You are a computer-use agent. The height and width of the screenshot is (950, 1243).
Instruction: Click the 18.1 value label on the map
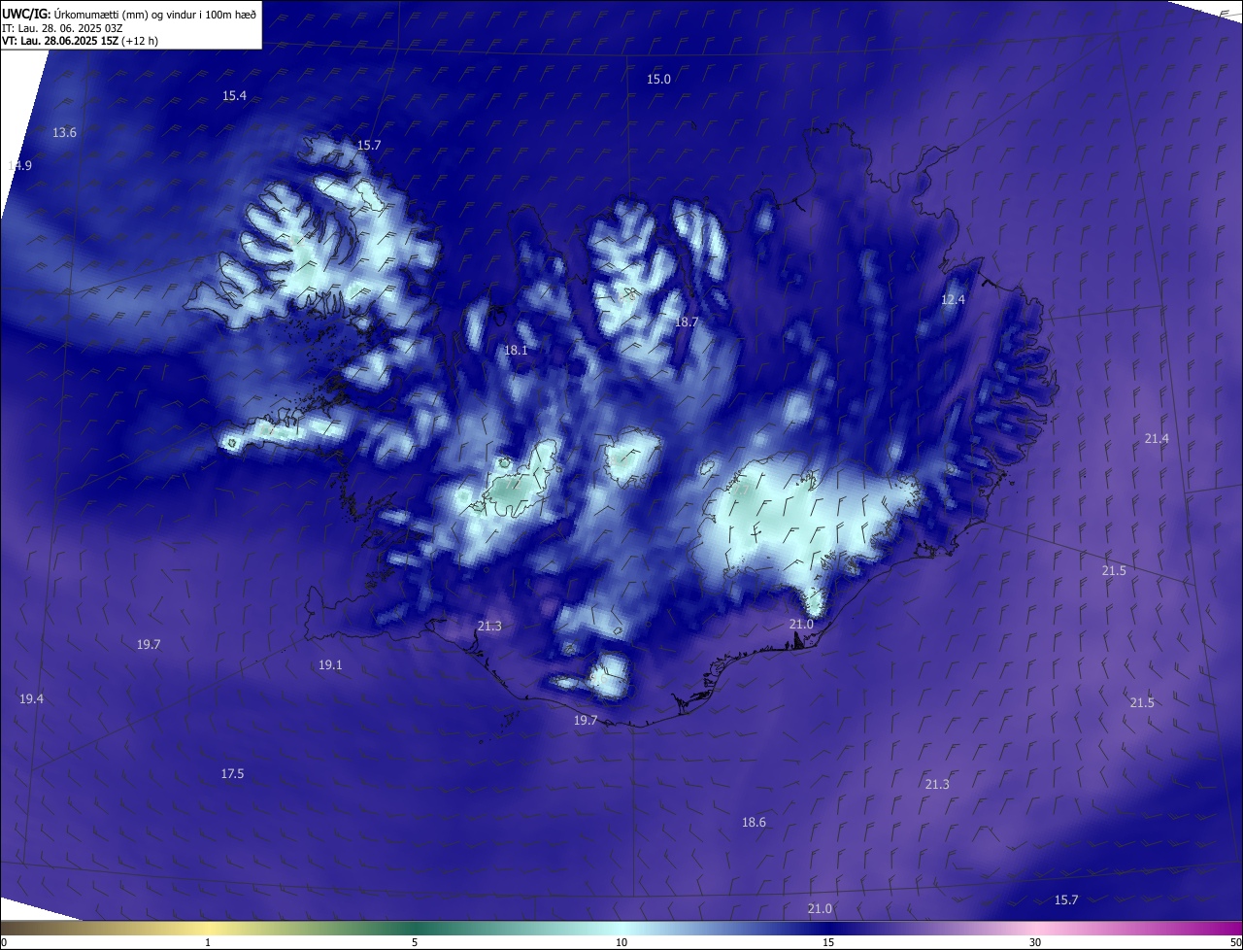click(x=516, y=350)
